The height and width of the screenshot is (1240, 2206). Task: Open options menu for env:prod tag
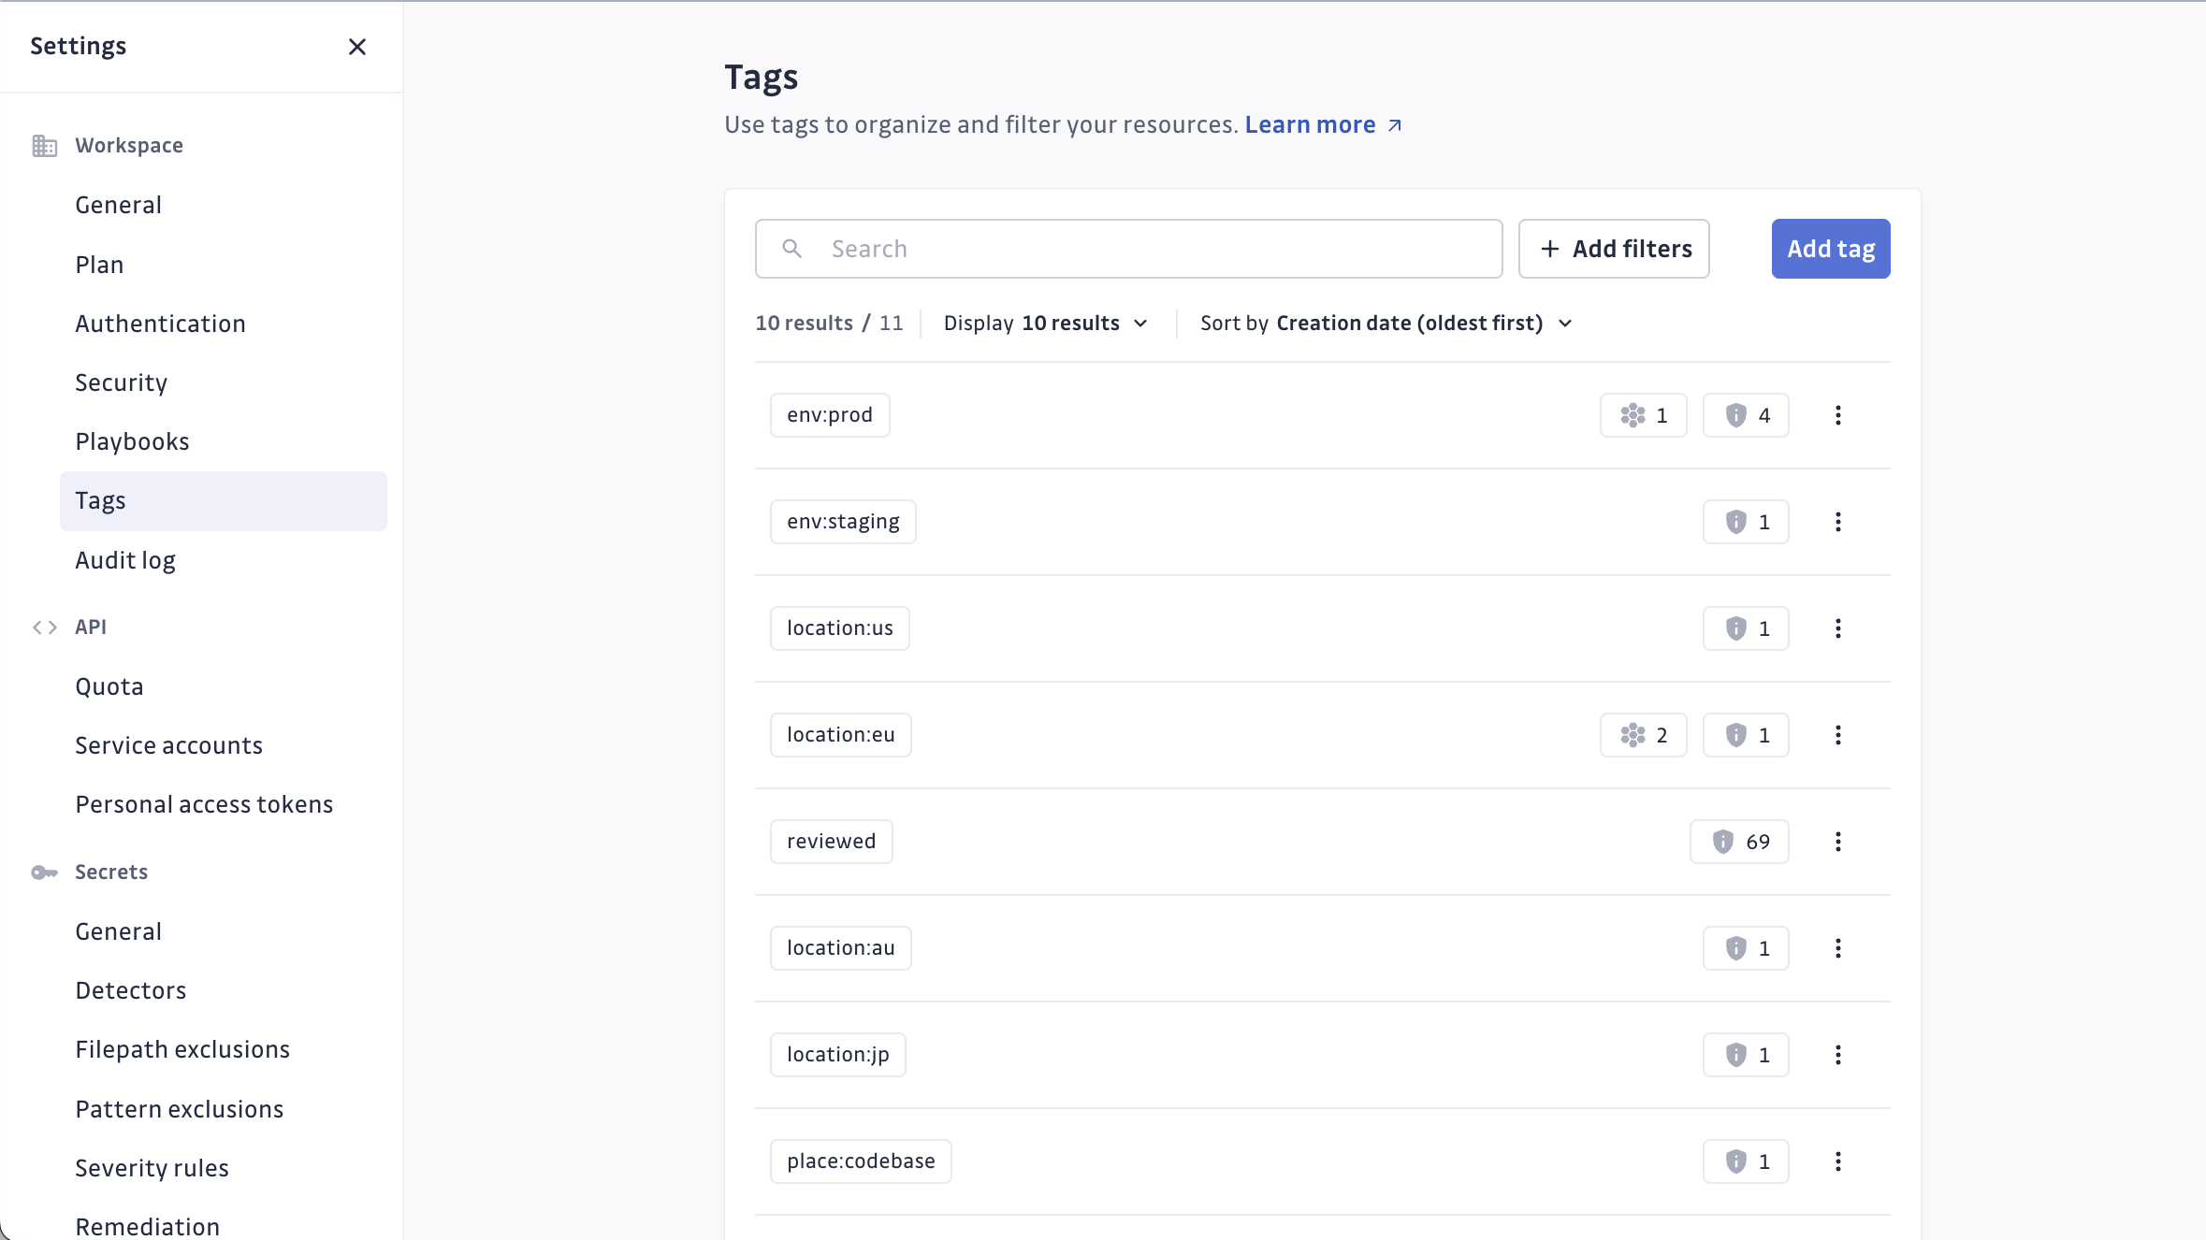coord(1837,415)
